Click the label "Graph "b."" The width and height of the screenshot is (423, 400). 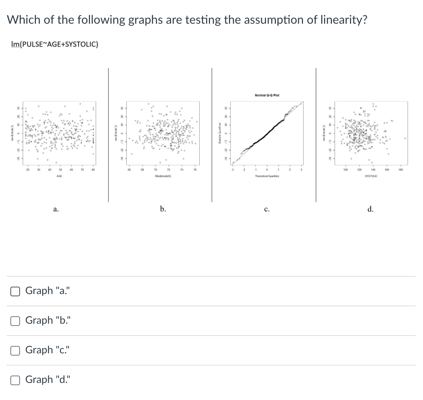[46, 320]
